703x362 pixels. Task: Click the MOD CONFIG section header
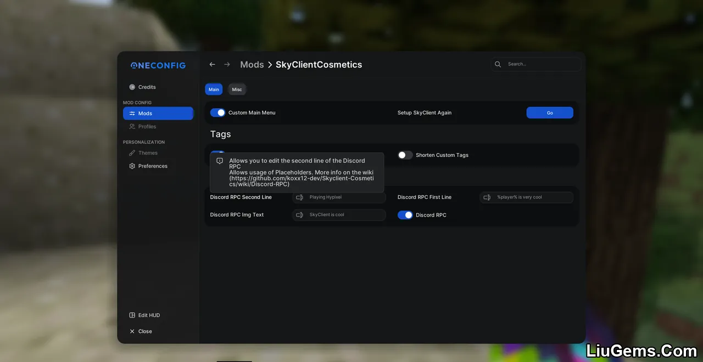point(137,103)
